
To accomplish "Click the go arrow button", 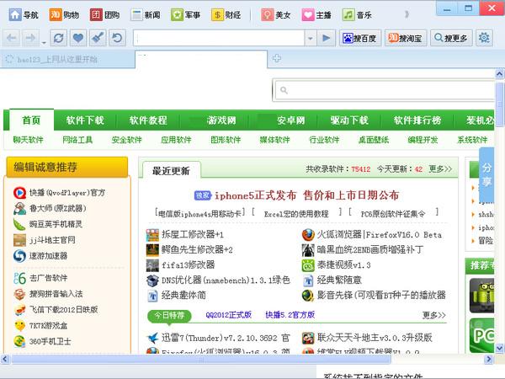I will [326, 38].
